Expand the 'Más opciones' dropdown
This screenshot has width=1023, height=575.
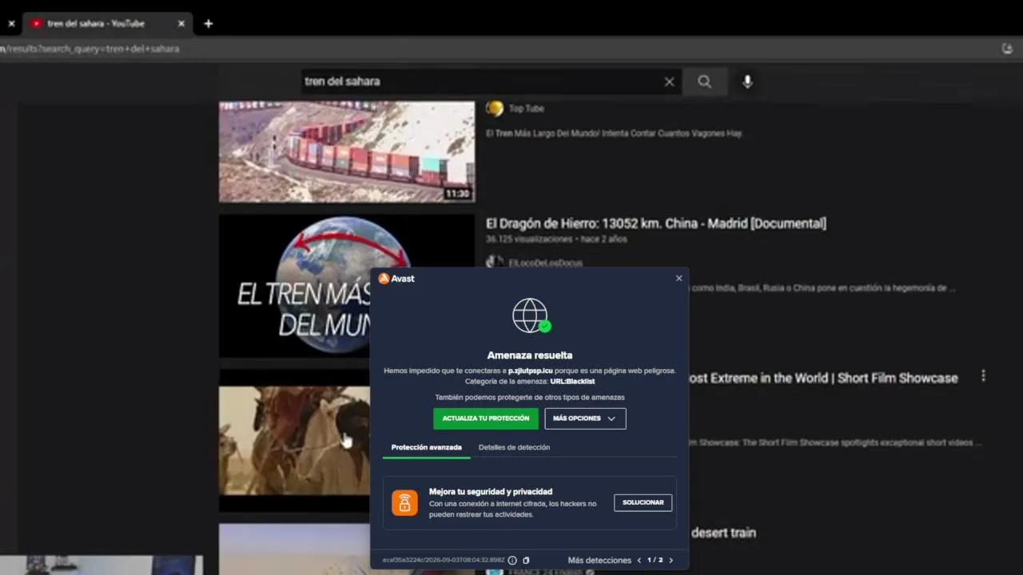pyautogui.click(x=585, y=418)
